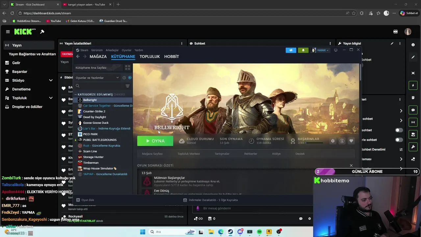This screenshot has height=237, width=421.
Task: Click Steam icon on Windows taskbar
Action: tap(230, 232)
